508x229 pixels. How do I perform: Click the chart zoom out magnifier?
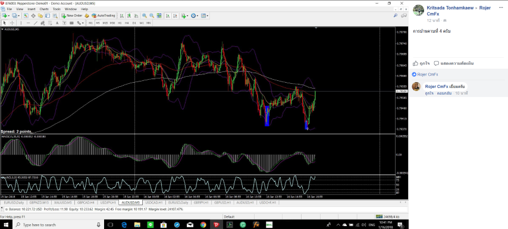coord(152,15)
